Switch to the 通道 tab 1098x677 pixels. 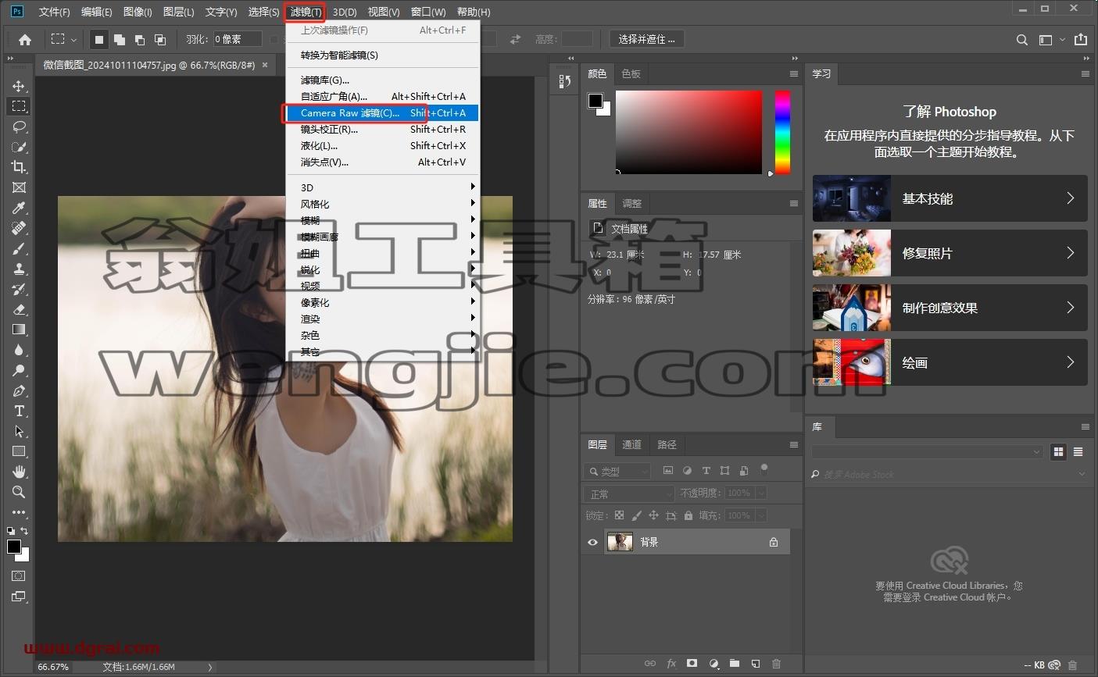pyautogui.click(x=631, y=444)
